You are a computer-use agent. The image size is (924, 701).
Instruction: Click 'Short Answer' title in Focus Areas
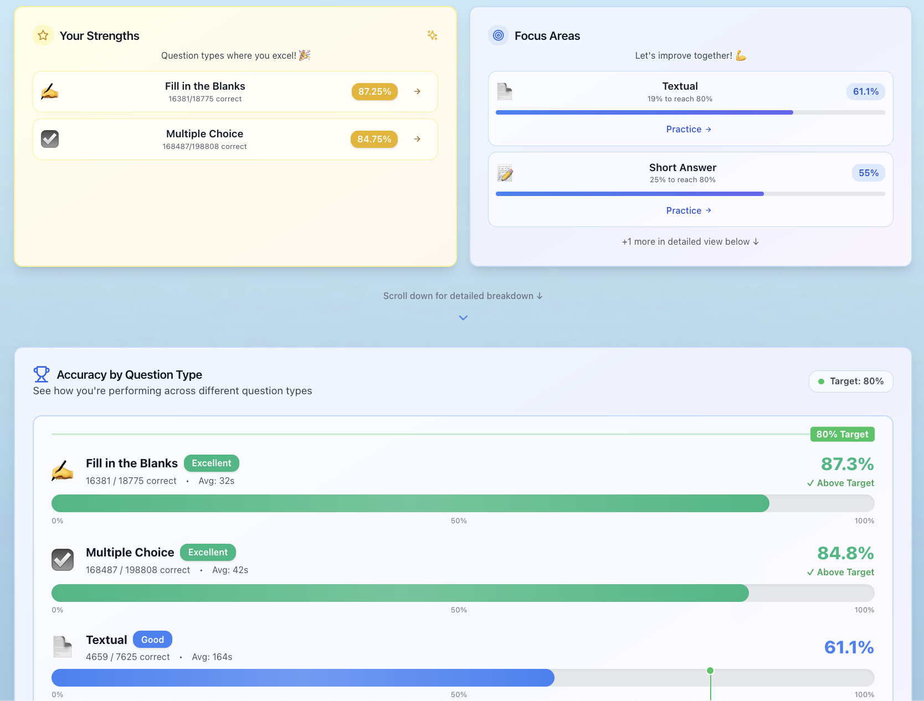point(682,167)
